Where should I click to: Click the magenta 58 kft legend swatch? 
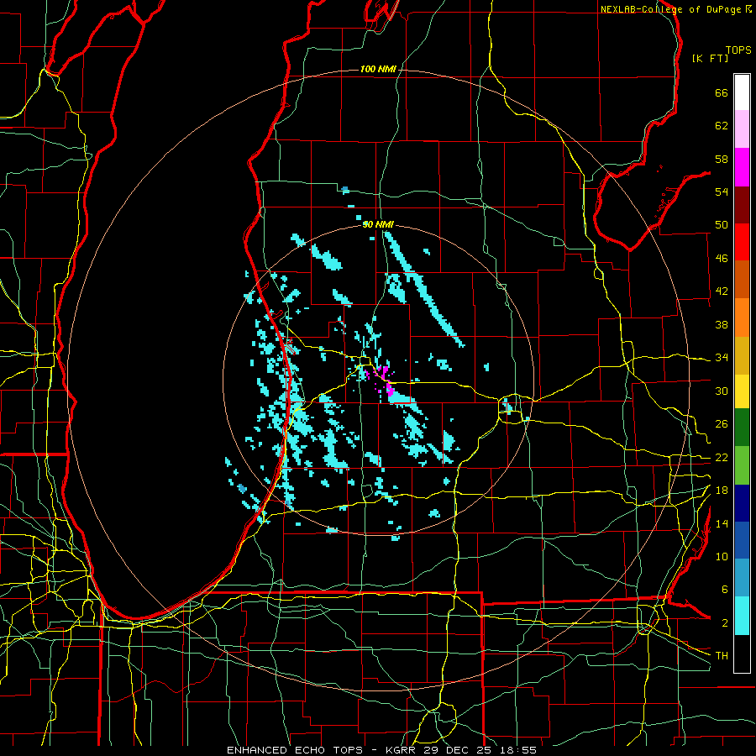pyautogui.click(x=742, y=167)
